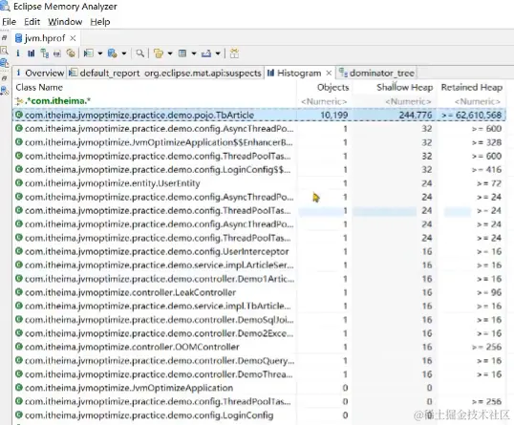Close the jvm.hprof editor tab
The height and width of the screenshot is (425, 514).
pyautogui.click(x=73, y=38)
